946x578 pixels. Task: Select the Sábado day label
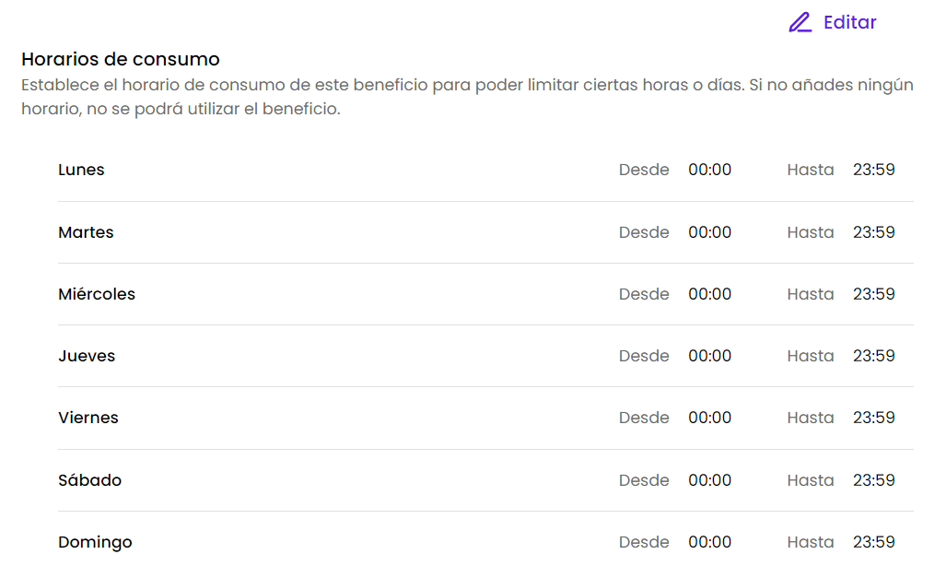90,480
